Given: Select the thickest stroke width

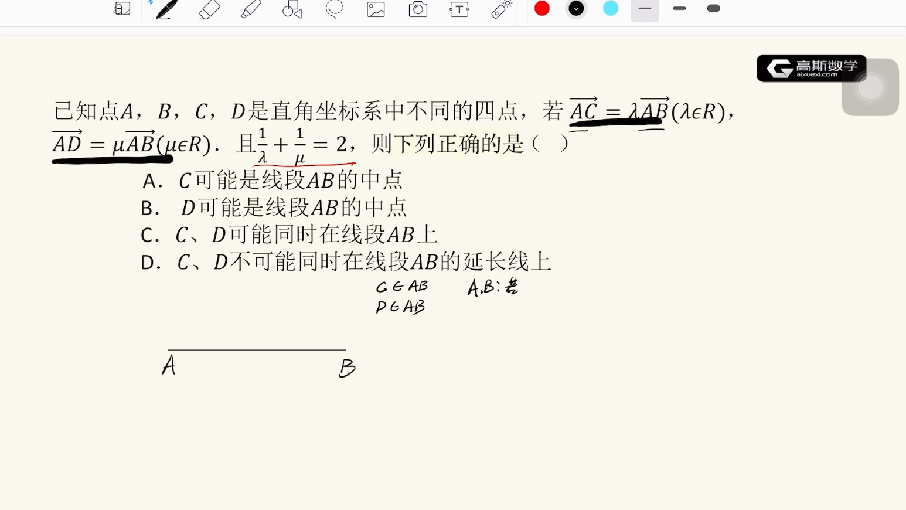Looking at the screenshot, I should pyautogui.click(x=714, y=9).
